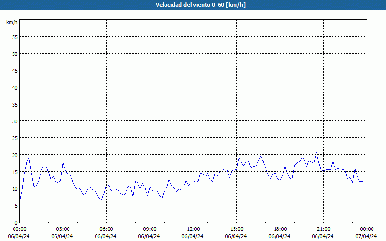Select the y-axis value 45
The height and width of the screenshot is (241, 386).
(x=14, y=70)
